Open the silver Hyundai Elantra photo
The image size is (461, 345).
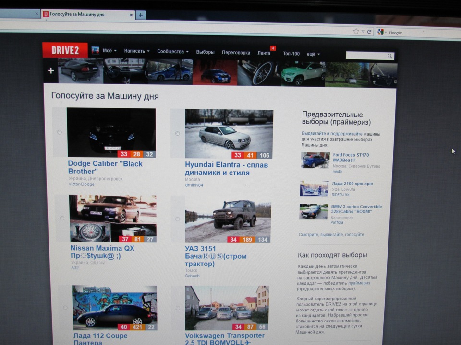click(x=229, y=134)
